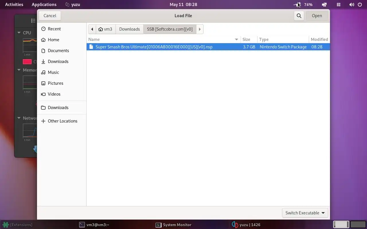This screenshot has height=229, width=367.
Task: Open the Switch Executable file filter dropdown
Action: 305,213
